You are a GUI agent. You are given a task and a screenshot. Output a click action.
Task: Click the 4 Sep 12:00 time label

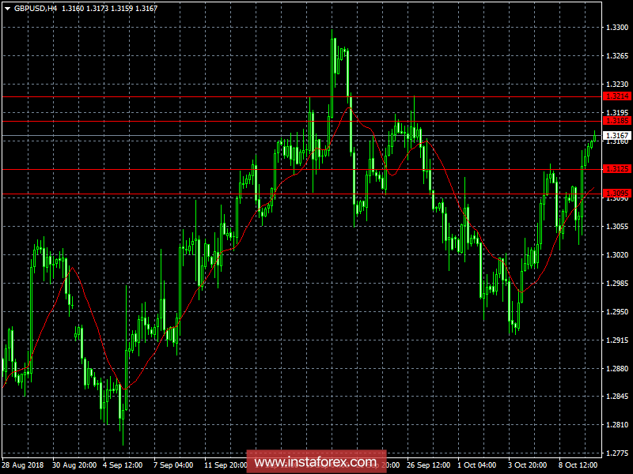[123, 465]
